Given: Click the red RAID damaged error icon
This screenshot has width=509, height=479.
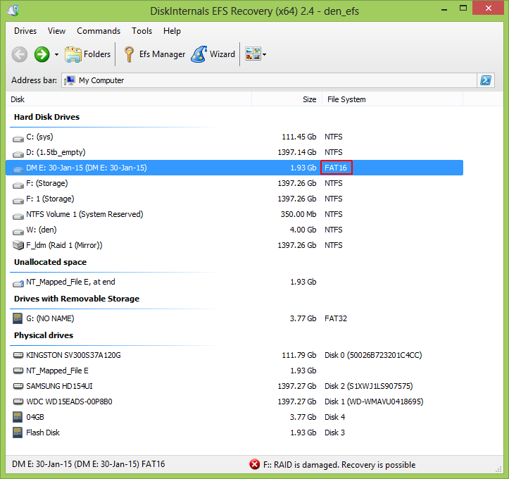Looking at the screenshot, I should point(255,464).
